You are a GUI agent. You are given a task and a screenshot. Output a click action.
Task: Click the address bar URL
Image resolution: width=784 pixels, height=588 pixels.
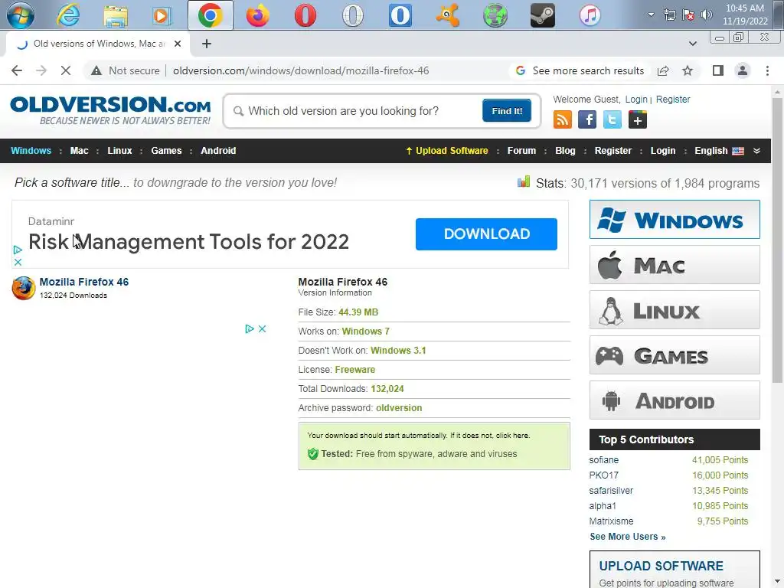[301, 70]
